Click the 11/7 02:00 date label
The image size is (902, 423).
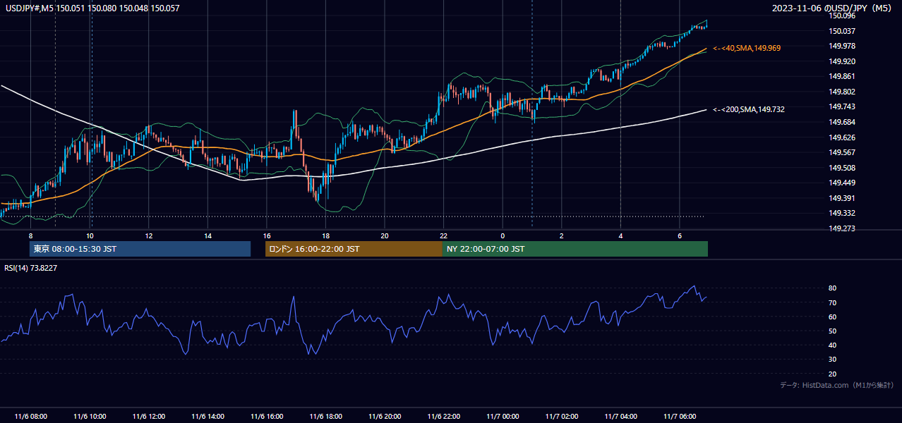(562, 416)
